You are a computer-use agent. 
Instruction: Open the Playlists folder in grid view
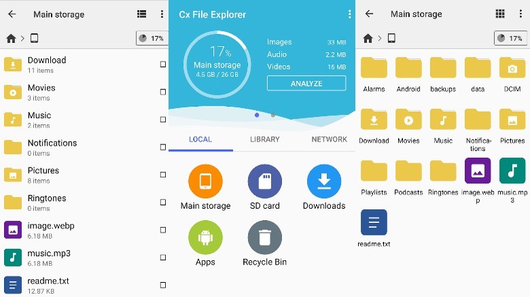374,178
